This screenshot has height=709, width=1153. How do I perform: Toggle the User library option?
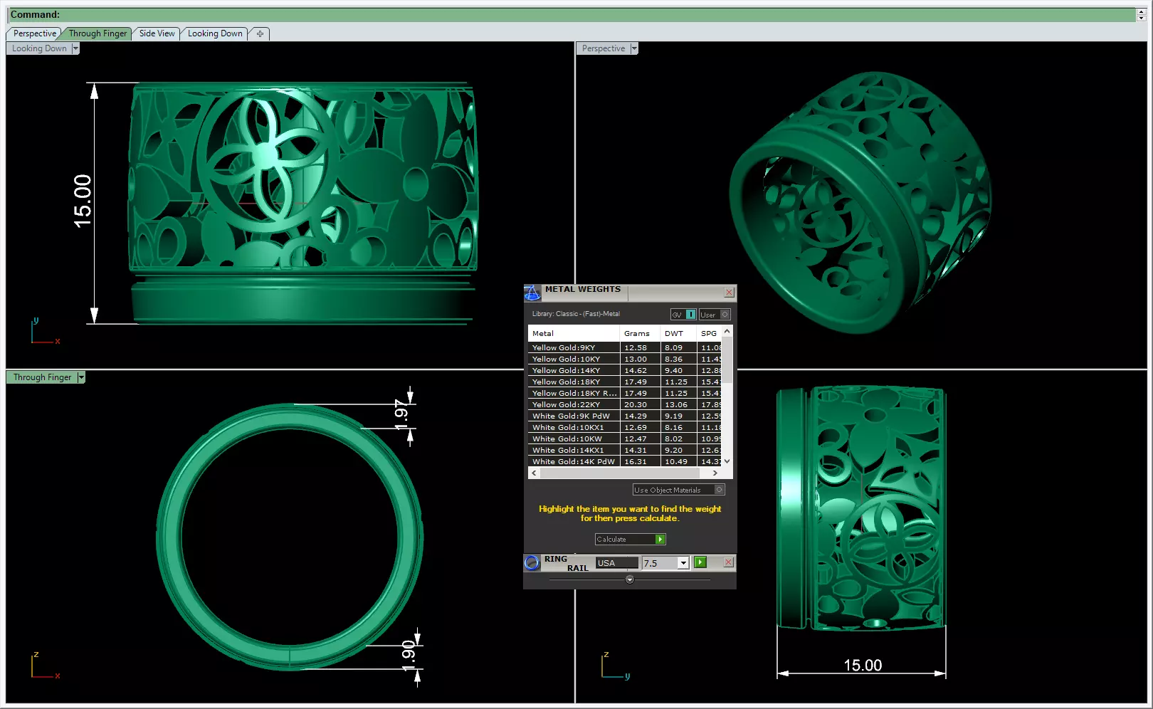click(715, 315)
